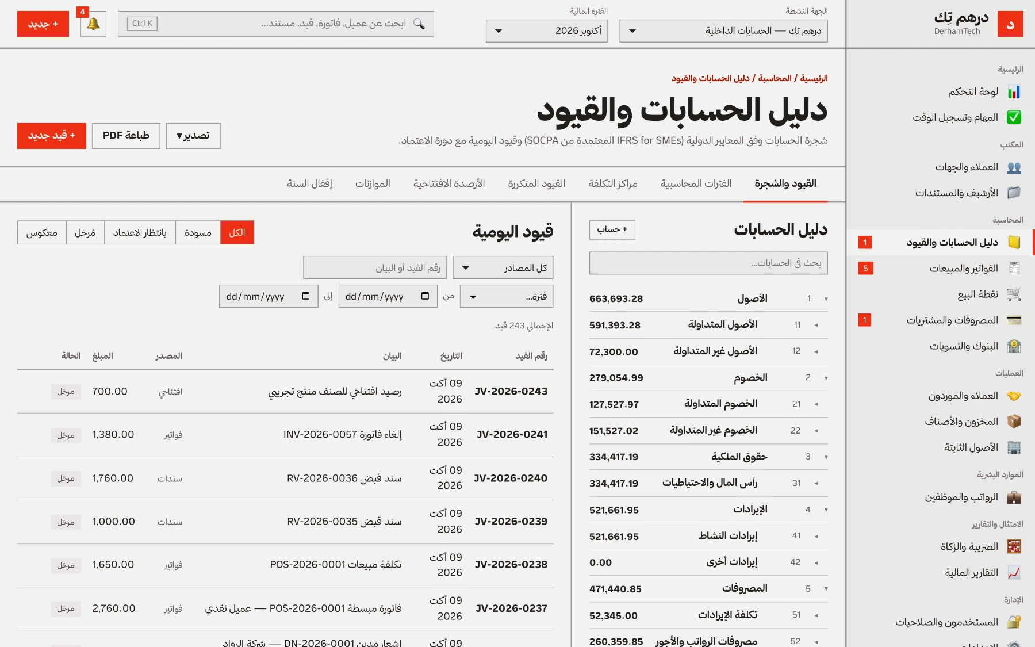Click the طباعة PDF button

point(126,136)
